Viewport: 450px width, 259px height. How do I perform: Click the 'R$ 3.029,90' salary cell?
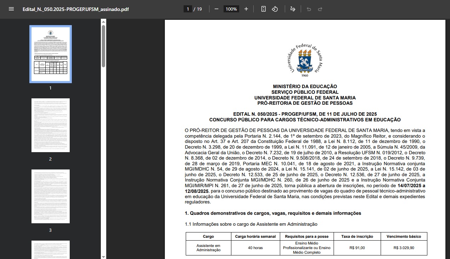pyautogui.click(x=404, y=248)
